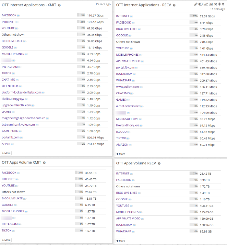This screenshot has width=227, height=245.
Task: Open BIGO LIVE LIKEE link with 13.81 TB
Action: (12, 198)
